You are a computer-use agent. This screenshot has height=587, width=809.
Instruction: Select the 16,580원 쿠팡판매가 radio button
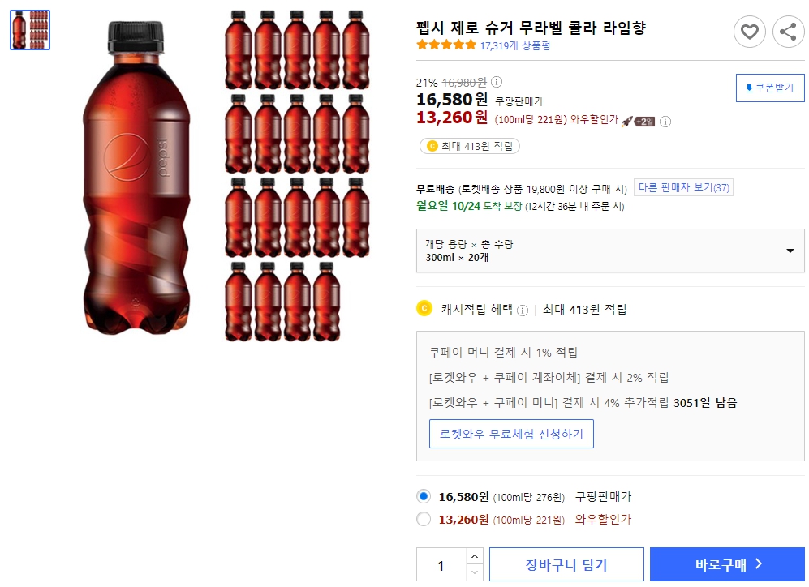423,498
